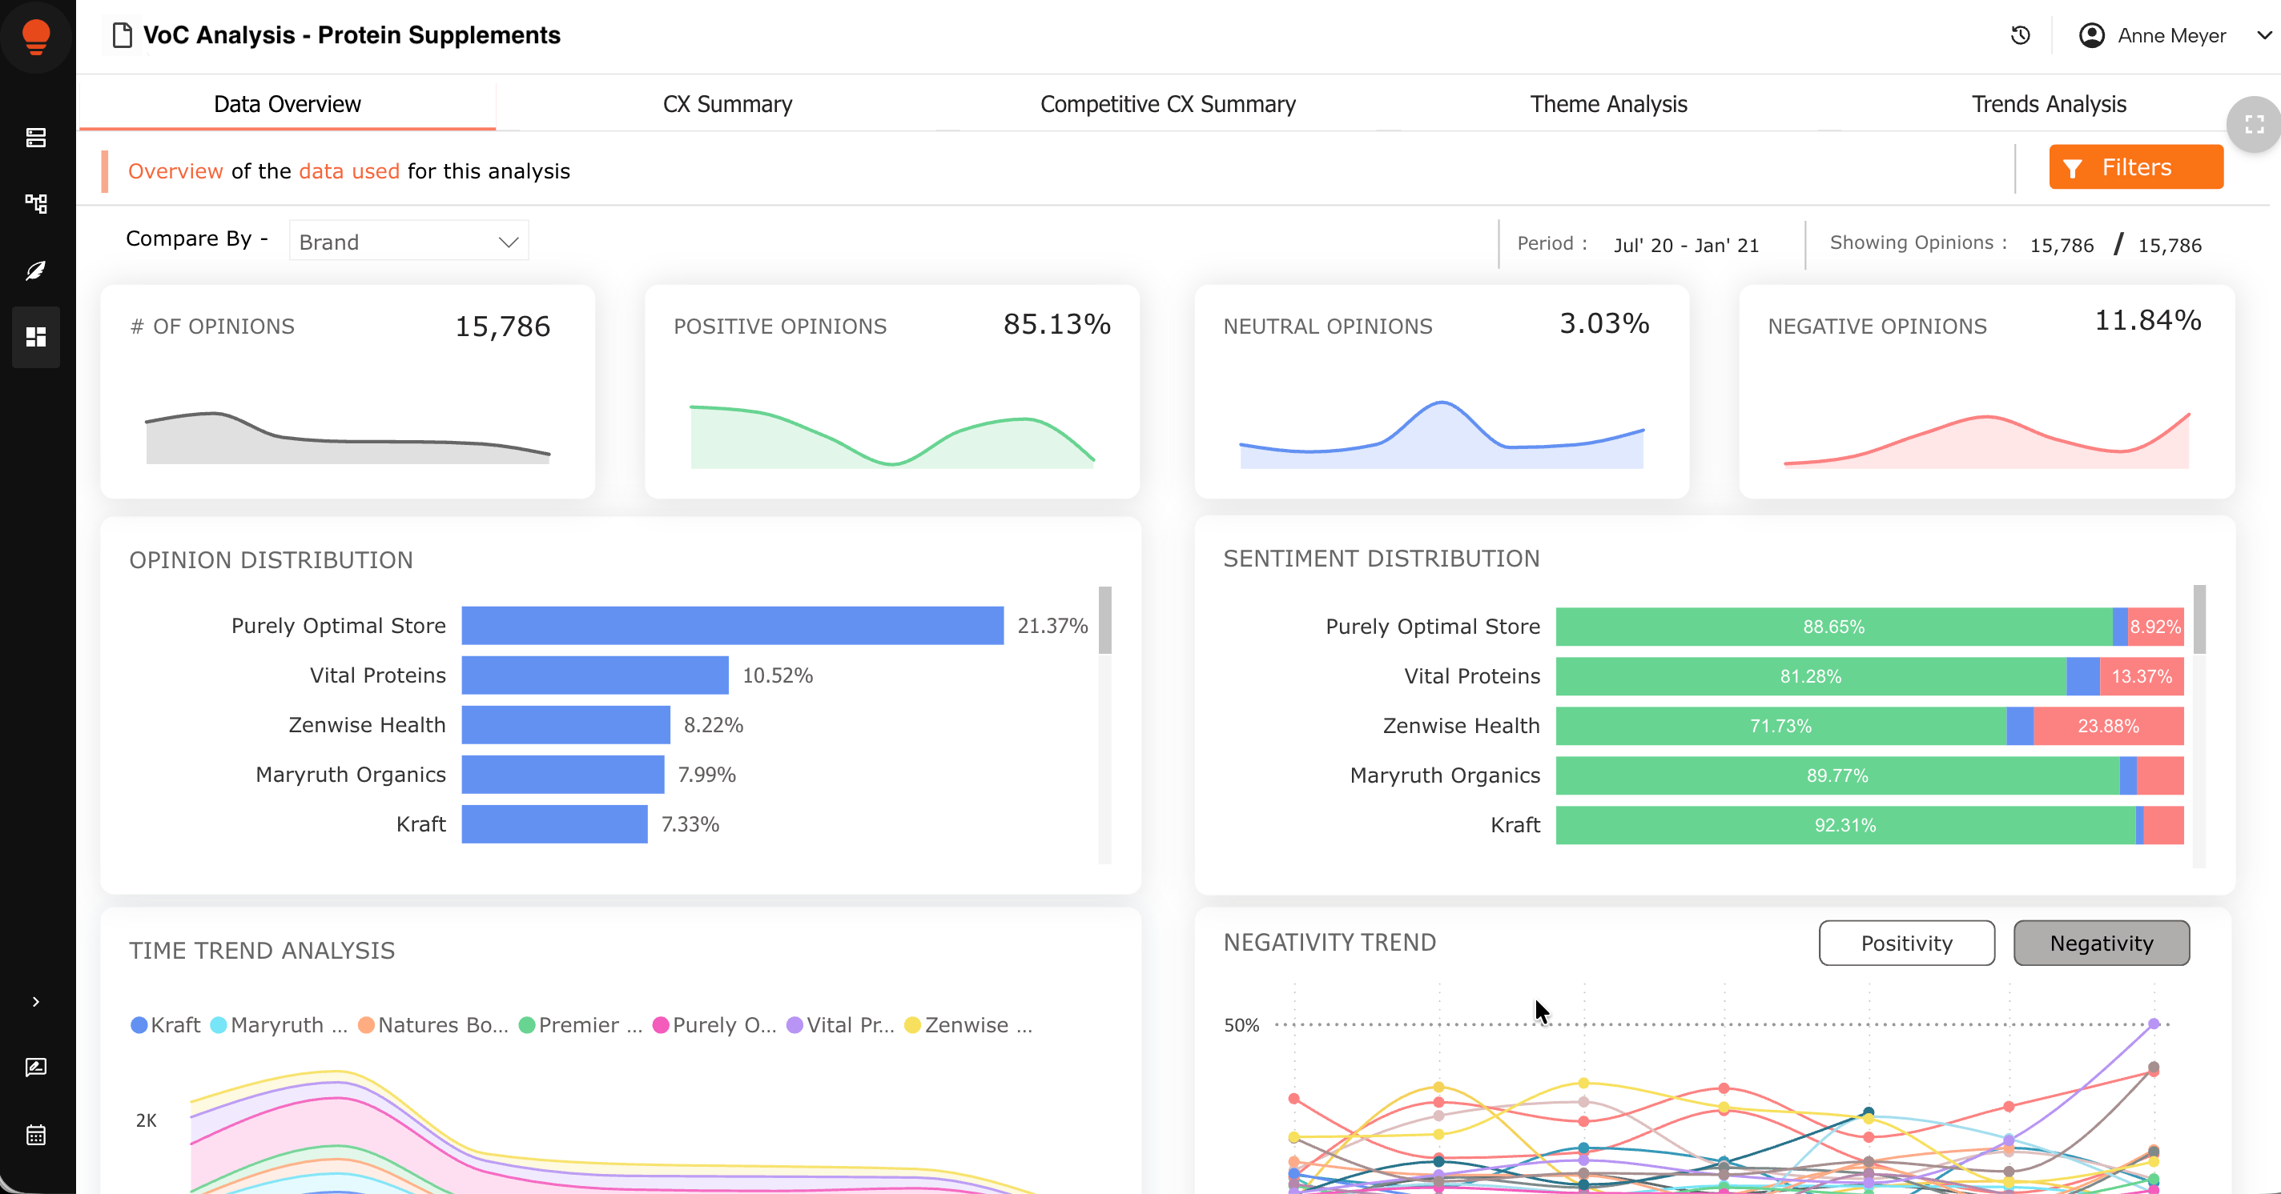The height and width of the screenshot is (1194, 2281).
Task: Open the data list sidebar icon
Action: coord(35,137)
